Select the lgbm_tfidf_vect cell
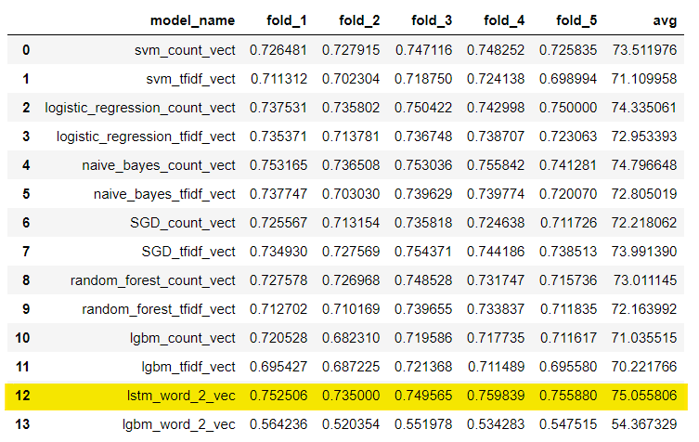Viewport: 699px width, 442px height. coord(188,367)
